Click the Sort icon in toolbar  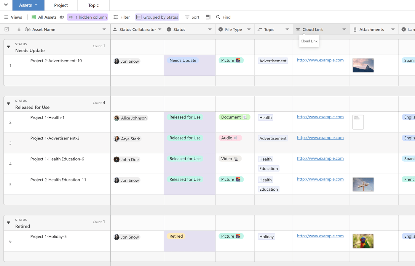pos(187,17)
